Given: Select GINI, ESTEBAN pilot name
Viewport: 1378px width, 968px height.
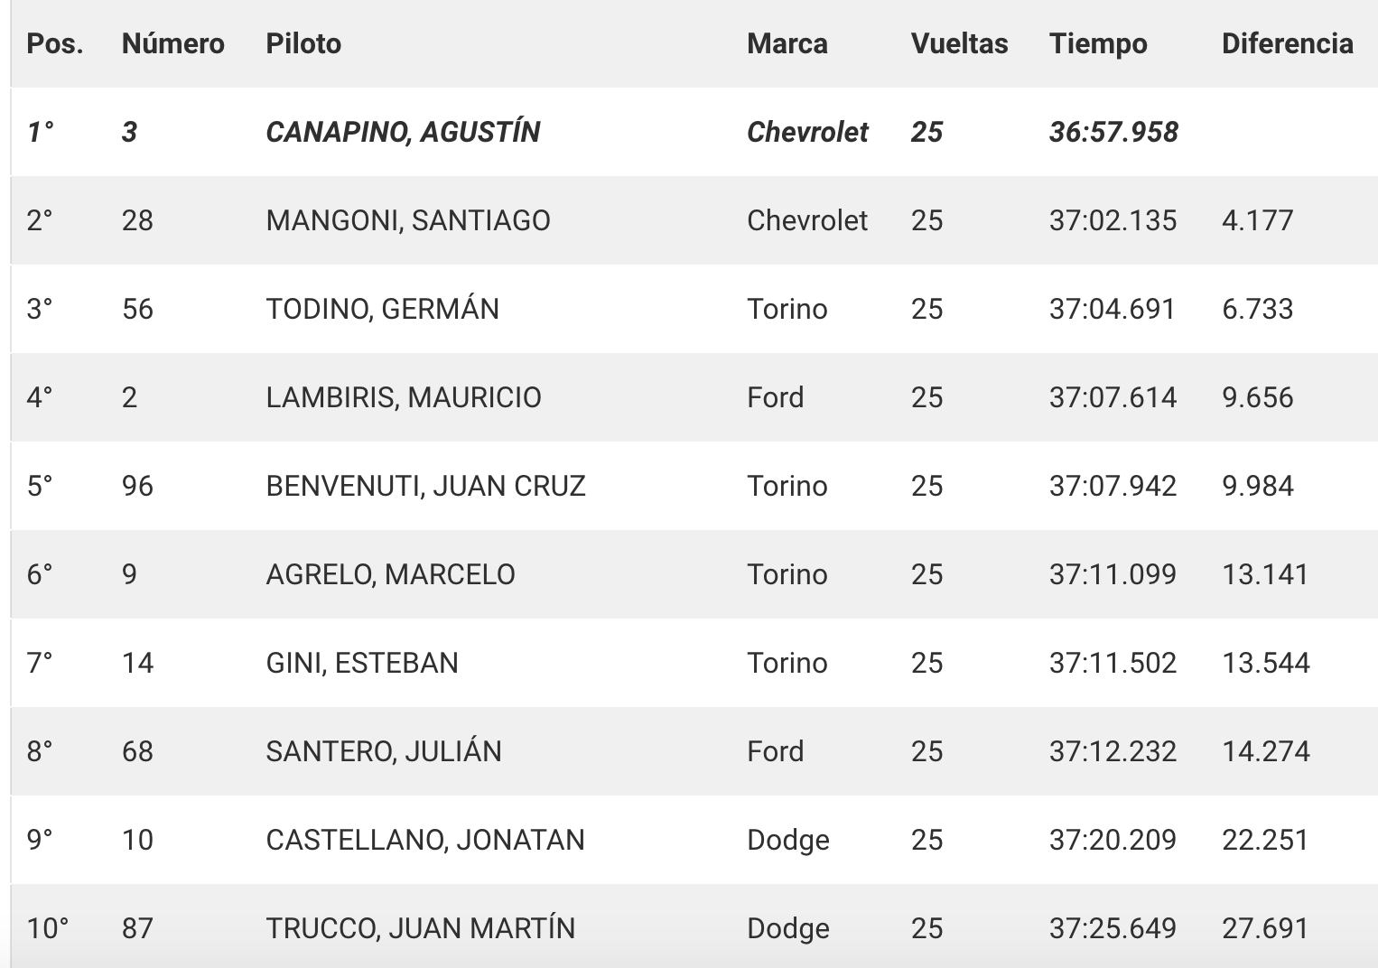Looking at the screenshot, I should click(x=362, y=663).
